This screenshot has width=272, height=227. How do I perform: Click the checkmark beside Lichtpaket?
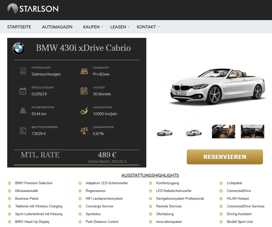coord(221,183)
